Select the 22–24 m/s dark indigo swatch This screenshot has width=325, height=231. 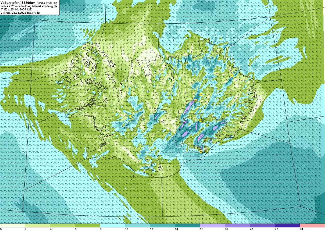[x=287, y=226]
